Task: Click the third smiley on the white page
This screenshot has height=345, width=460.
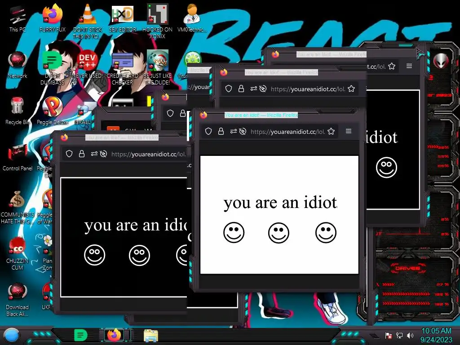Action: coord(326,233)
